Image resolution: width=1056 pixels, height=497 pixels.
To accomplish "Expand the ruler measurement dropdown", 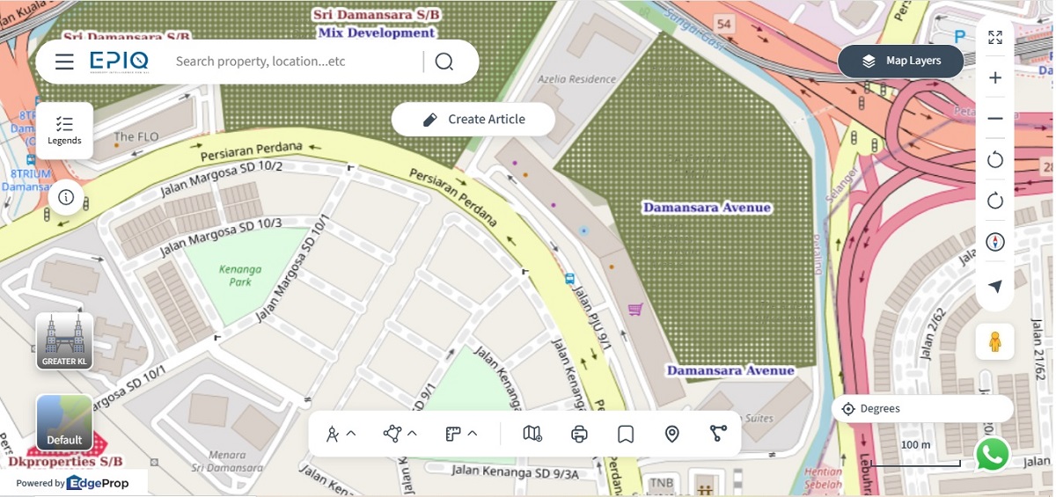I will point(462,434).
